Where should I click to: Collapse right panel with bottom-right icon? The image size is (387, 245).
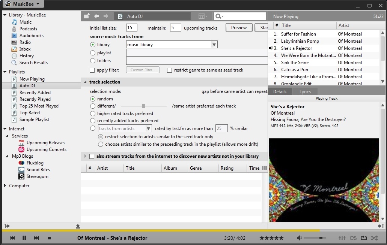point(381,226)
